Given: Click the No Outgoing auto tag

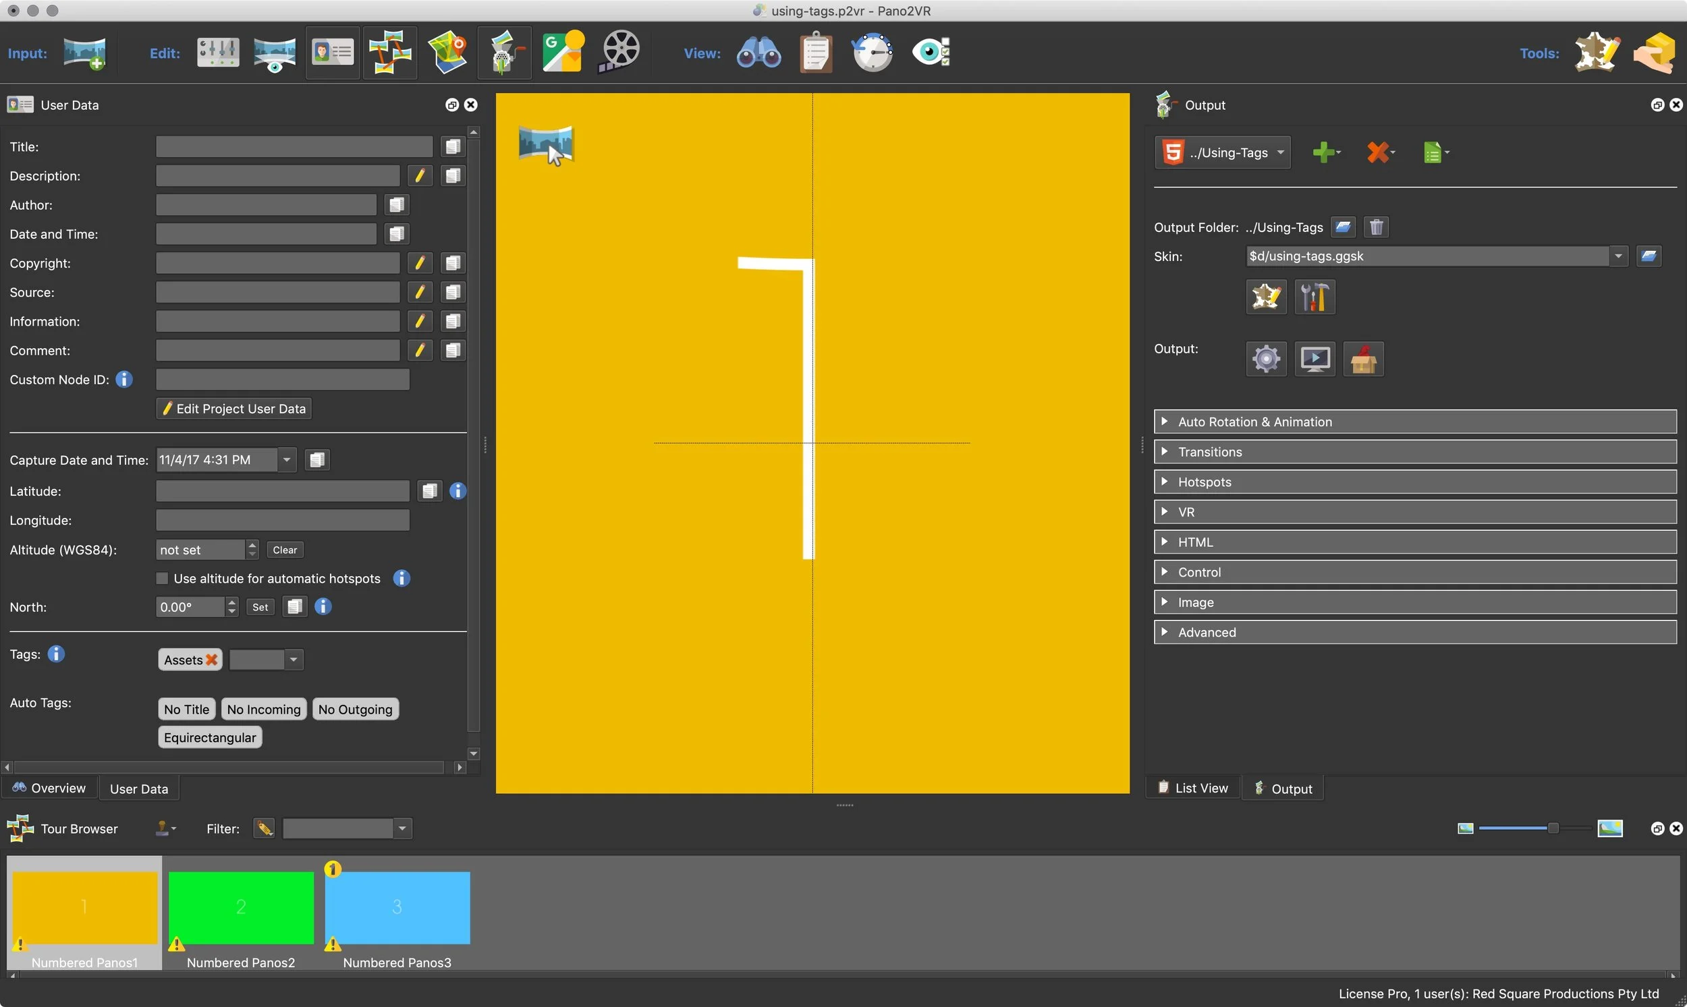Looking at the screenshot, I should [355, 709].
